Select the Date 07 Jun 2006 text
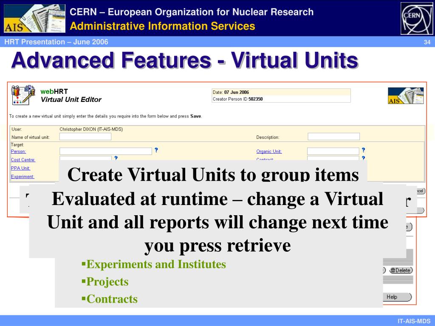Screen dimensions: 435x326 pyautogui.click(x=231, y=92)
